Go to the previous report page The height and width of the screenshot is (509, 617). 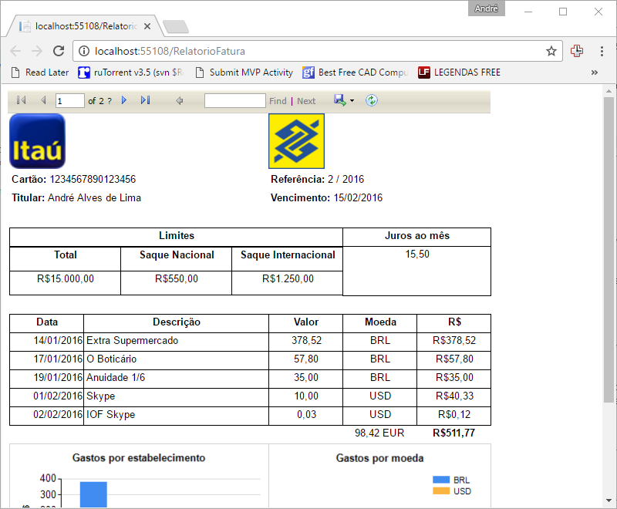[x=43, y=100]
